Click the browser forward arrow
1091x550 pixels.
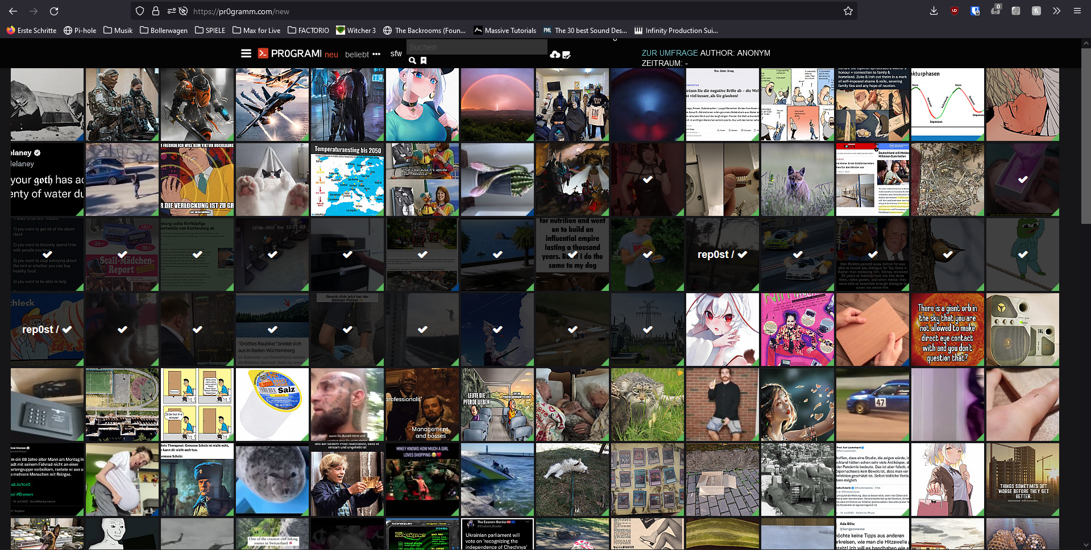point(34,11)
